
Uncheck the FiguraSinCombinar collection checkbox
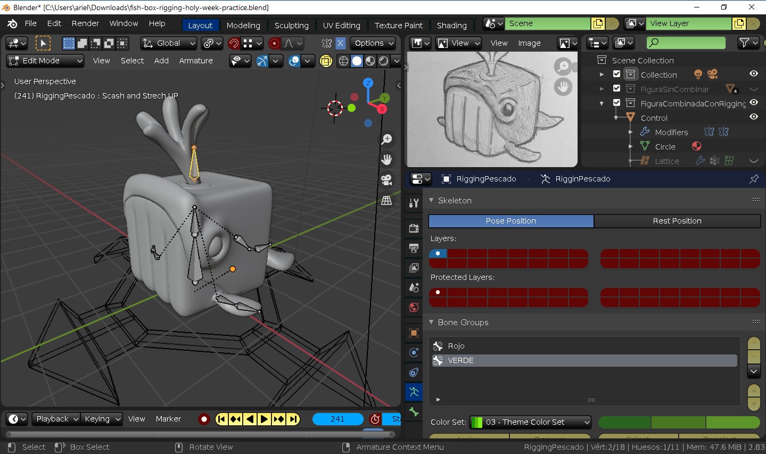616,89
